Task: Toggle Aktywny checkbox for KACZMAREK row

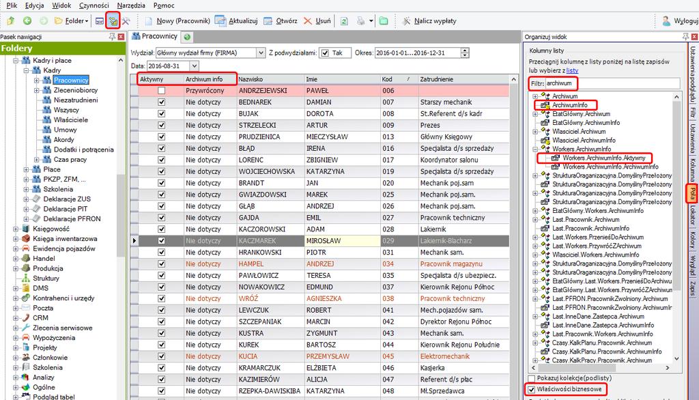Action: pos(161,241)
